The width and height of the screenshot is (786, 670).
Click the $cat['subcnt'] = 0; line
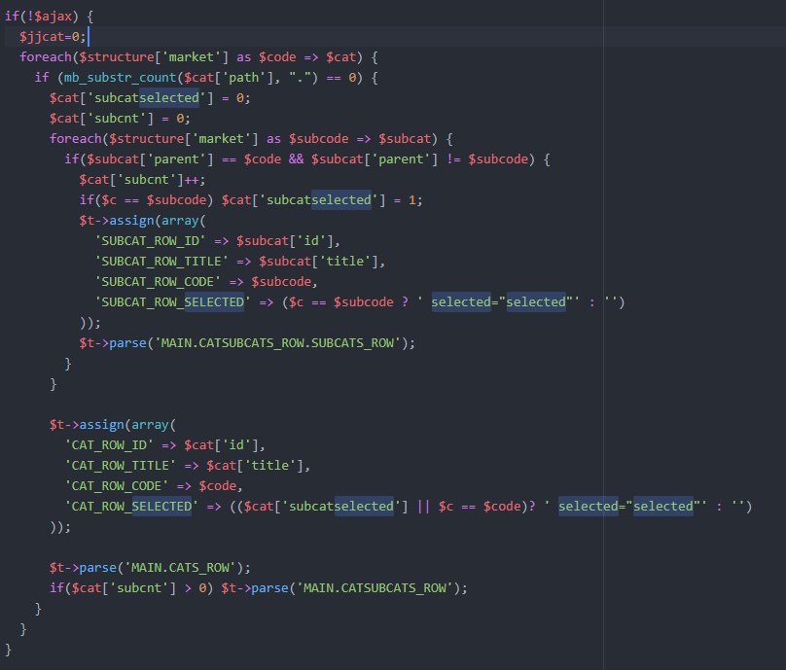click(120, 119)
